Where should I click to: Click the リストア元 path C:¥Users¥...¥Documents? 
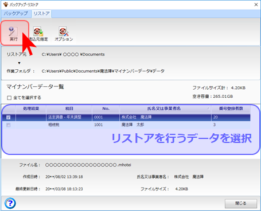73,54
